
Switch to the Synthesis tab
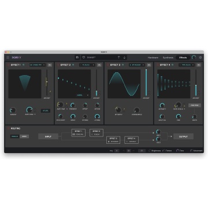[x=168, y=57]
